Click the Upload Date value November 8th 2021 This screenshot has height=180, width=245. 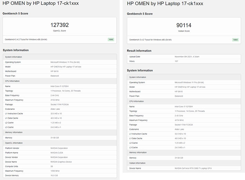click(187, 56)
